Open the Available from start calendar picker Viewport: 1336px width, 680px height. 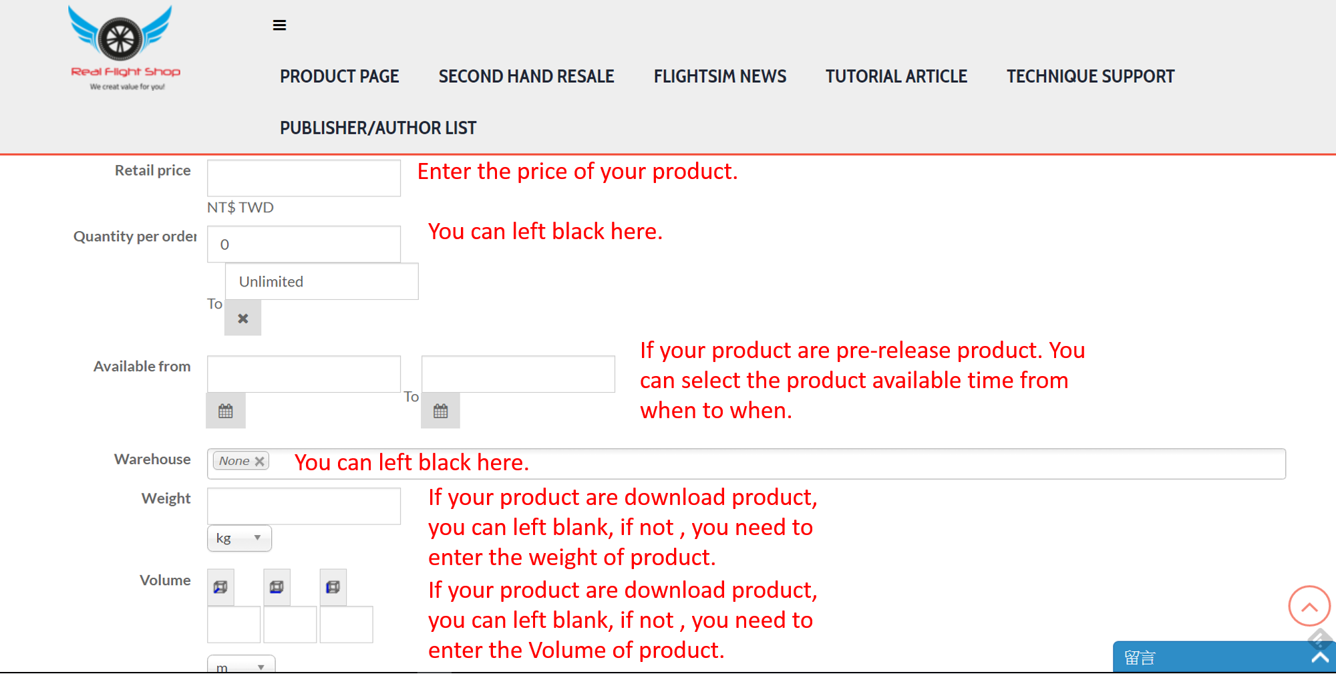pyautogui.click(x=226, y=411)
